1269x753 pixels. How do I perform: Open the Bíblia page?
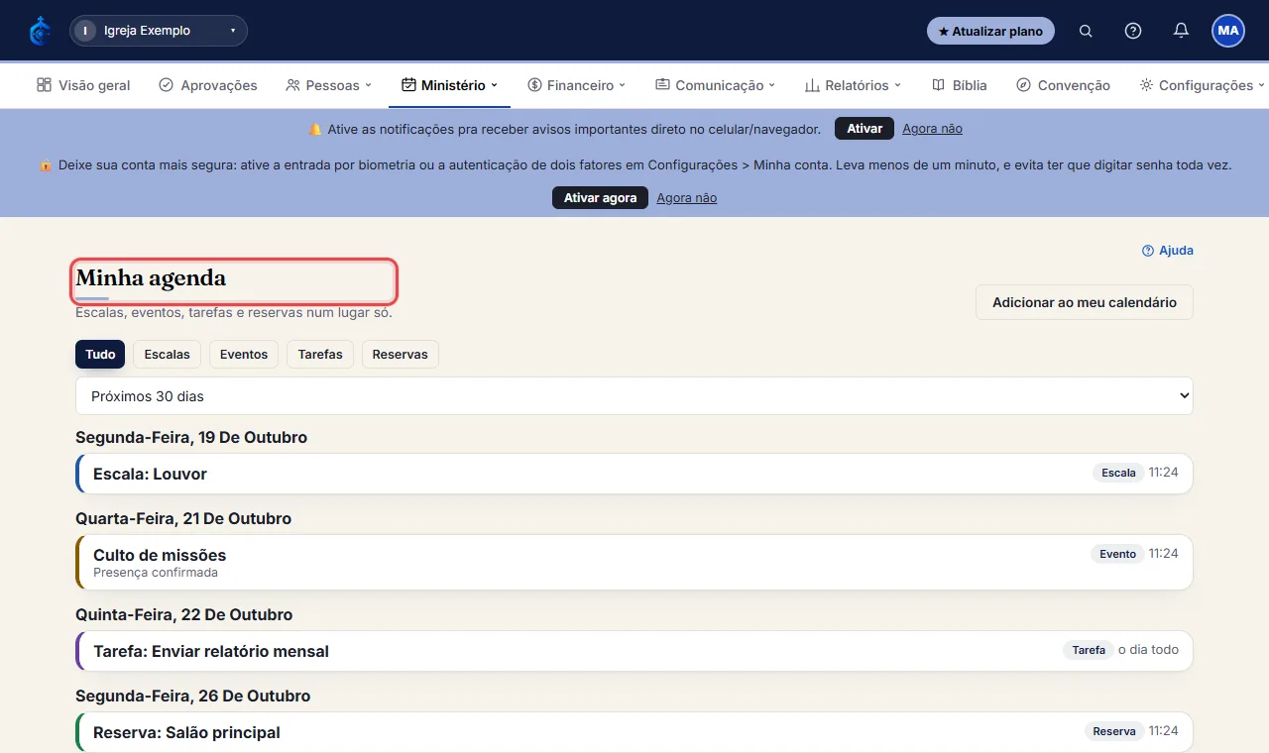point(960,85)
